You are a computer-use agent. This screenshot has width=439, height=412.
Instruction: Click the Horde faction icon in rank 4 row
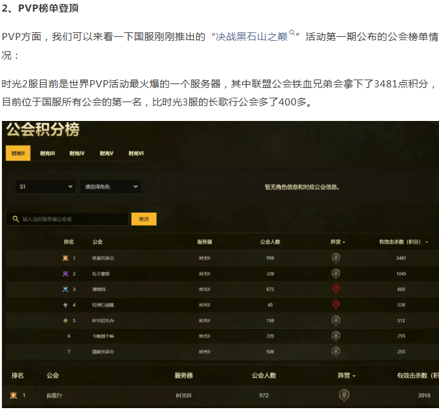click(x=336, y=305)
